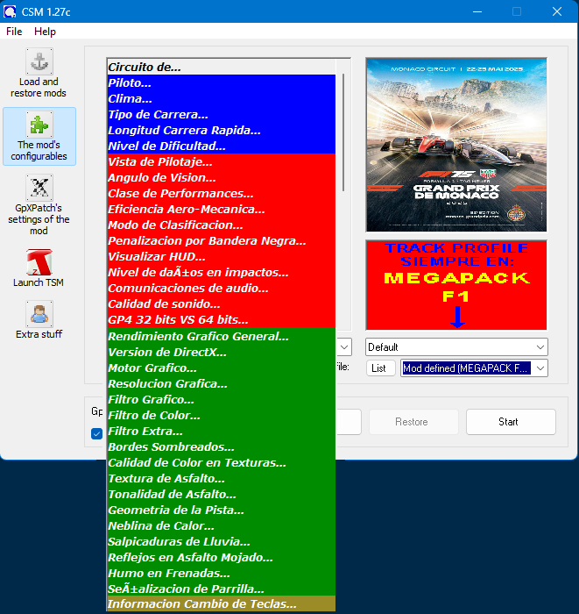Select 'Nivel de Dificultad...' option
The image size is (579, 614).
coord(222,146)
